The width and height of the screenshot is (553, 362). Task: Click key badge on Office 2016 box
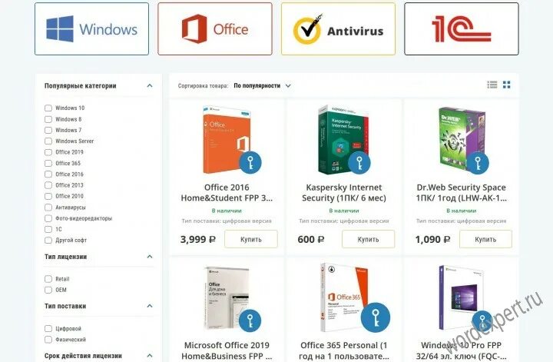(x=250, y=163)
